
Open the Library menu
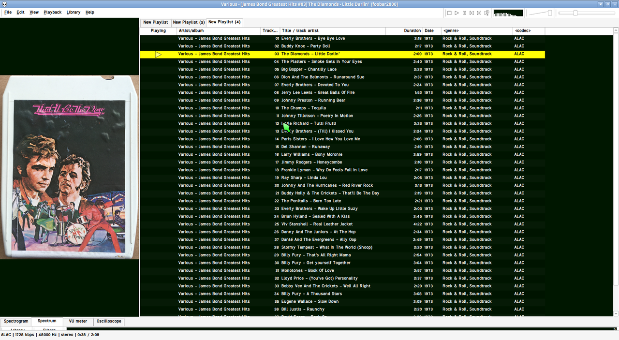[74, 12]
